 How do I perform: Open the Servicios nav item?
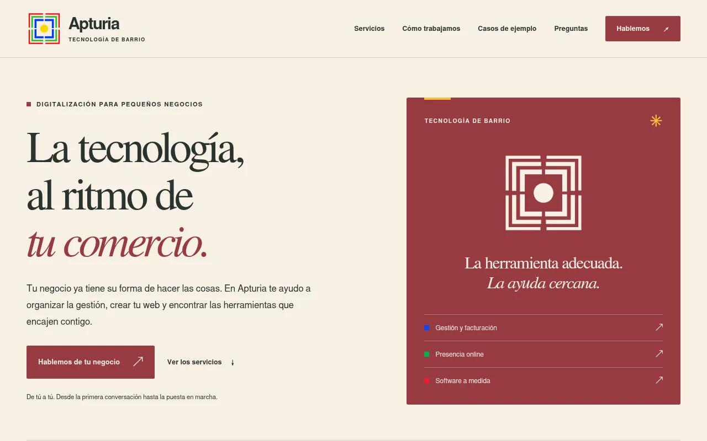click(x=370, y=29)
